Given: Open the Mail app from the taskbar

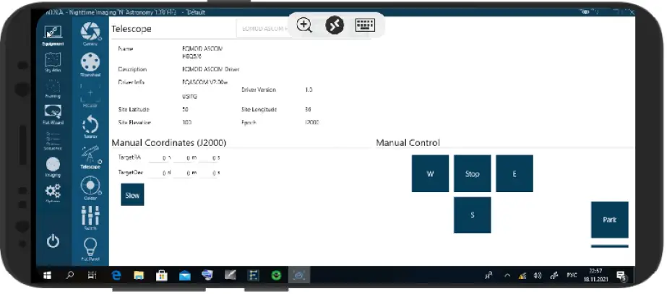Looking at the screenshot, I should (x=184, y=276).
